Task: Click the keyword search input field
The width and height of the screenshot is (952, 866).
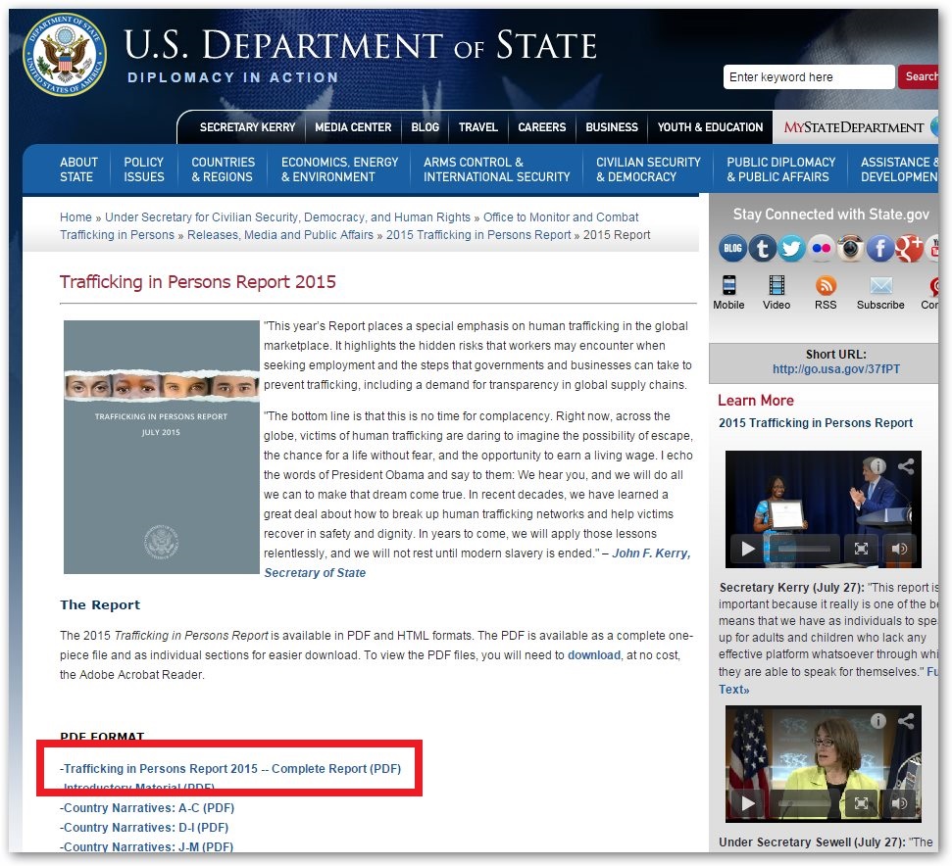Action: [809, 77]
